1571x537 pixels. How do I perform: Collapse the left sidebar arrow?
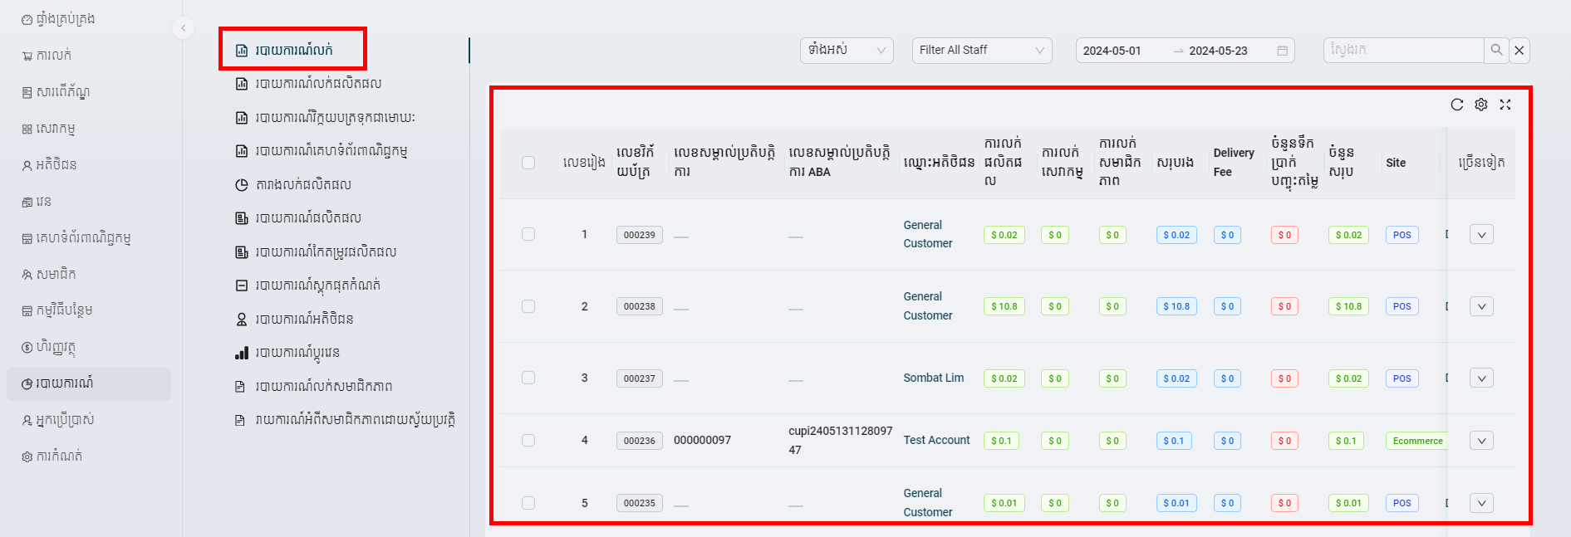click(183, 28)
